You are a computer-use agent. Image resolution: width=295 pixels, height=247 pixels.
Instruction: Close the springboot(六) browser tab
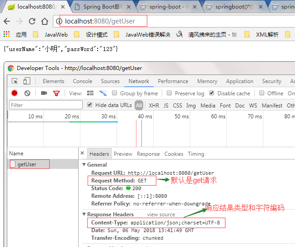pos(261,7)
